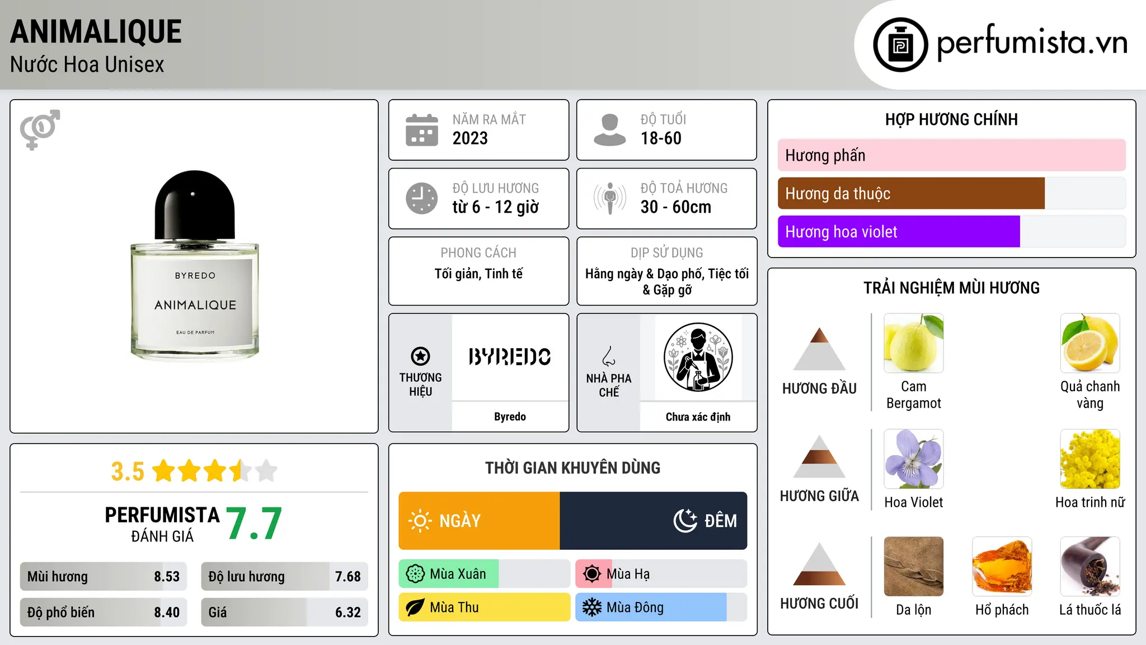Select the Mùa Thu season bar

pos(485,607)
